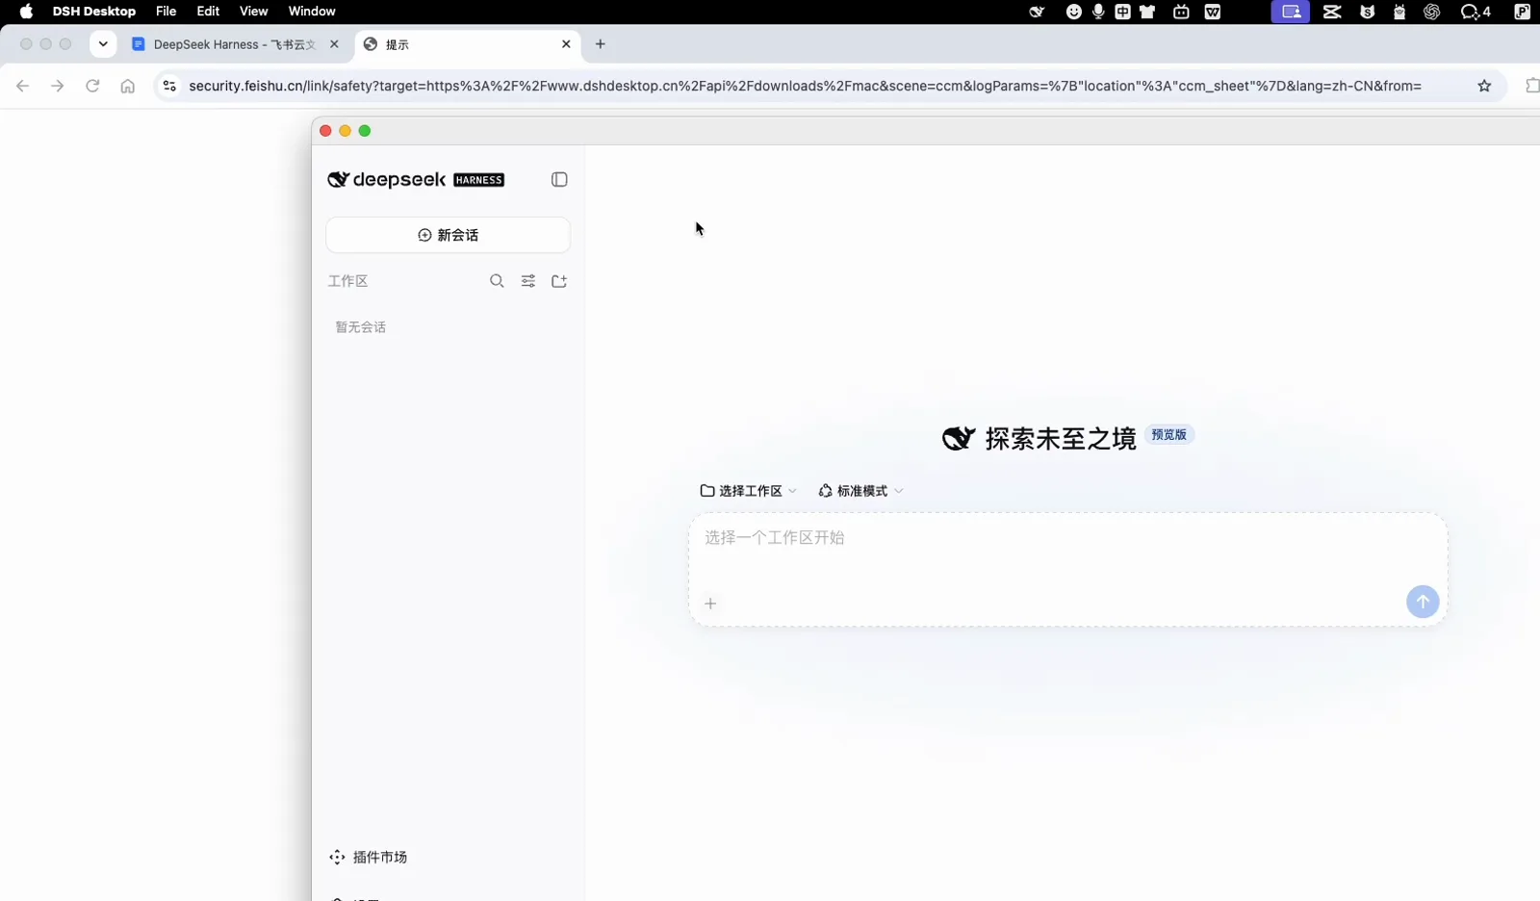Minimize the DeepSeek Harness window
This screenshot has height=901, width=1540.
345,131
